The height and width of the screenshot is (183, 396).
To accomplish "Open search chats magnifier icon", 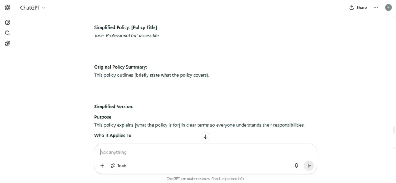I will [x=8, y=33].
